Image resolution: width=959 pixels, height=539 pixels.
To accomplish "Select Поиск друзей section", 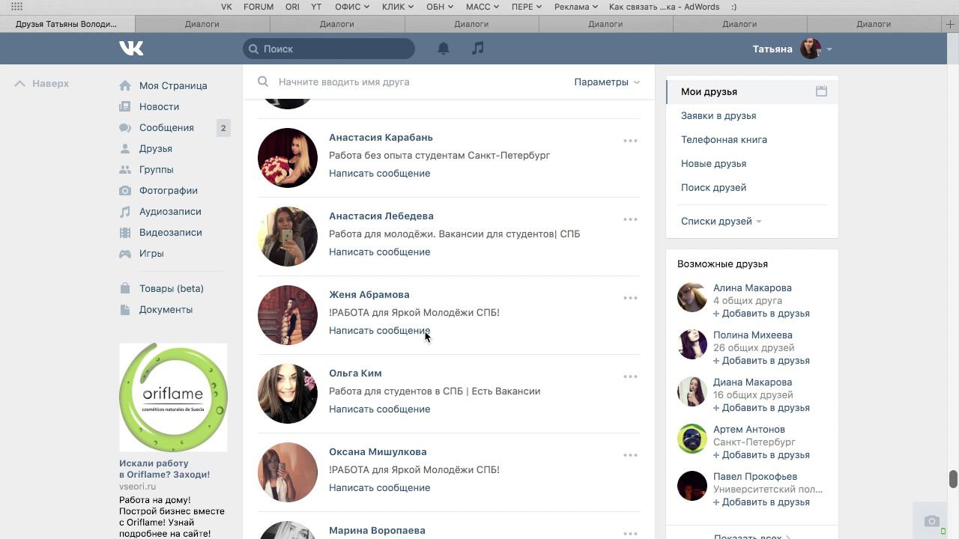I will [713, 187].
